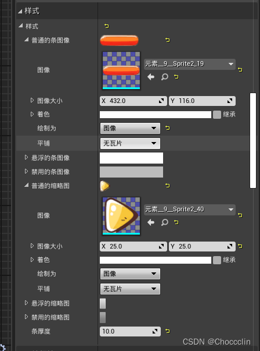Reset the Sprite2_40 image dropdown row
The image size is (260, 351).
coord(240,215)
